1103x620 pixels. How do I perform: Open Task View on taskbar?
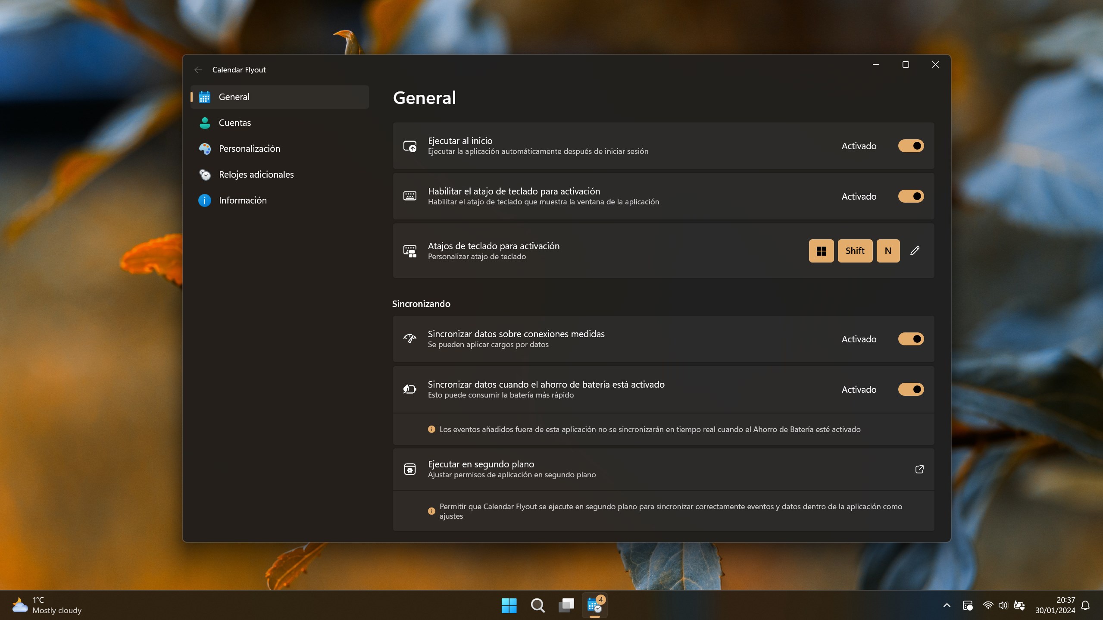tap(566, 605)
